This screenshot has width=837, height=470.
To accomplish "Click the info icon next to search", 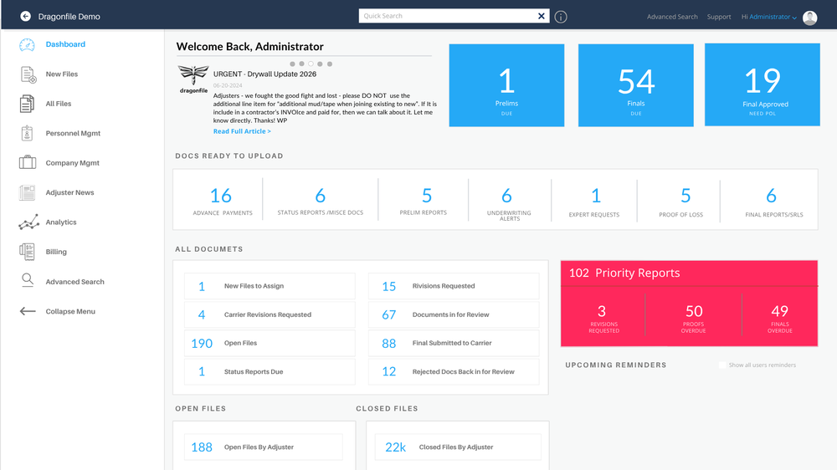I will [x=561, y=17].
